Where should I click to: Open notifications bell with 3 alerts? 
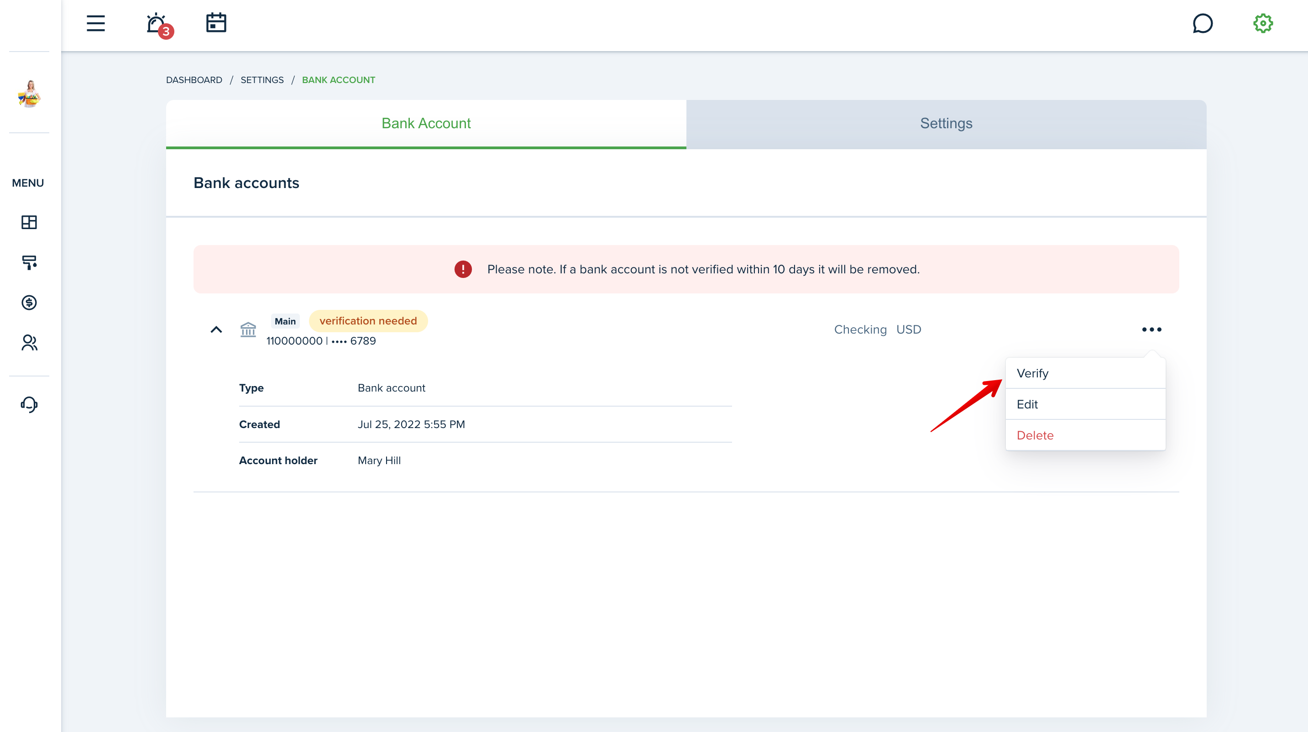click(x=159, y=25)
